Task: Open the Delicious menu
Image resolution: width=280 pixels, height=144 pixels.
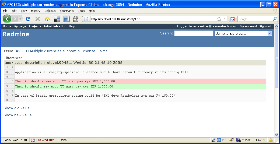Action: pos(50,11)
